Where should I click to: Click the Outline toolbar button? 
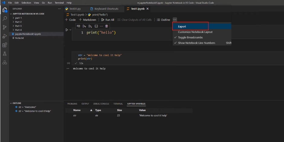pyautogui.click(x=163, y=20)
